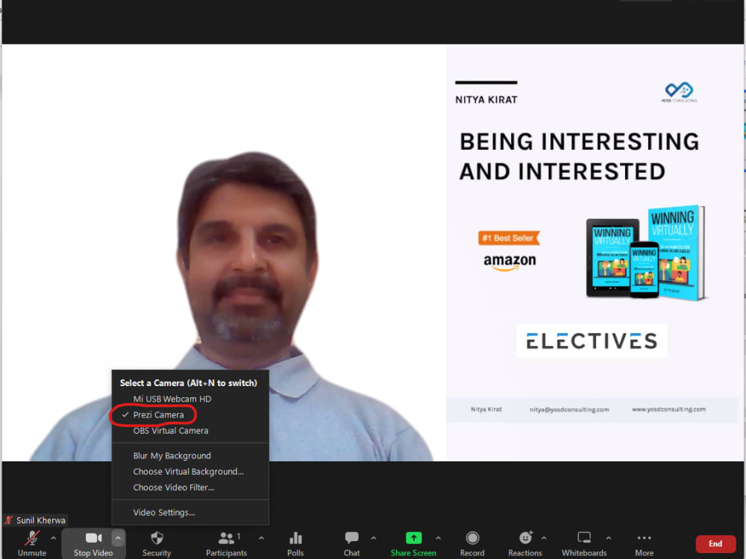Click the #1 Best Seller badge

(509, 239)
